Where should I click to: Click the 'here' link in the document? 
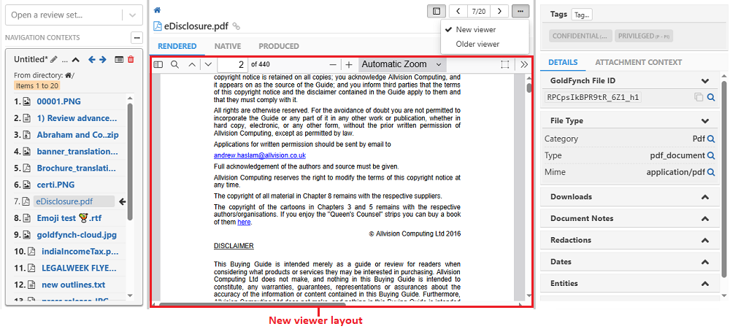[244, 222]
